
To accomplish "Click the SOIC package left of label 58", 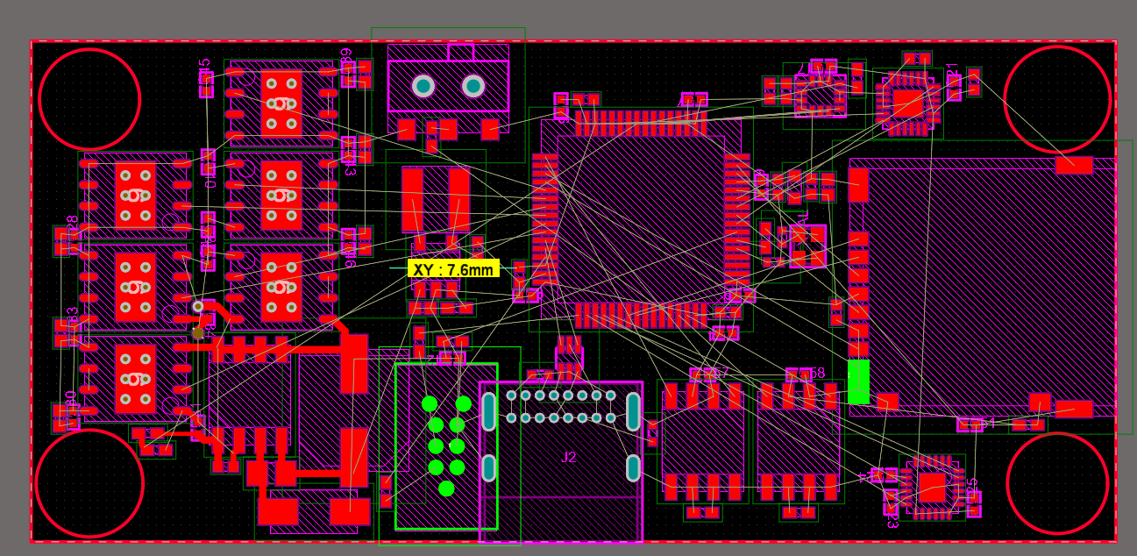I will 702,441.
